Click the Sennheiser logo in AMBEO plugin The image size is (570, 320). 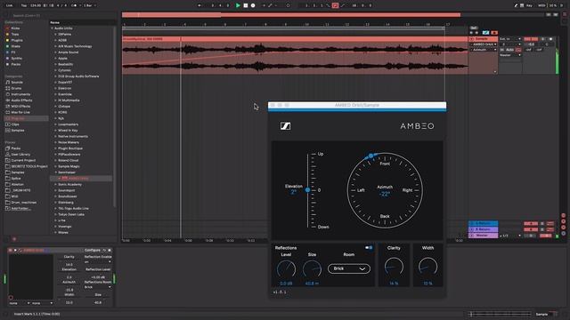(x=285, y=126)
